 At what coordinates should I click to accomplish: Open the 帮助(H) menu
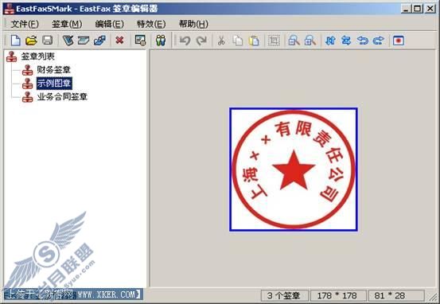pos(193,24)
